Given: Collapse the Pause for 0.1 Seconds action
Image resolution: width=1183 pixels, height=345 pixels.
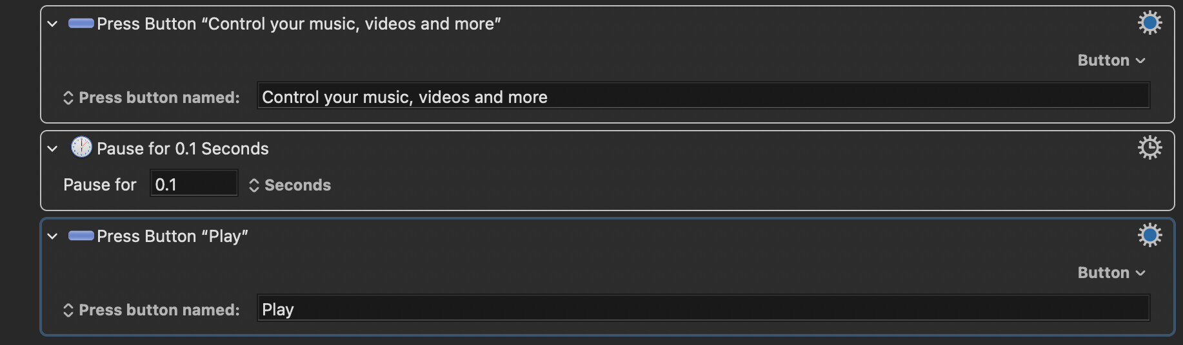Looking at the screenshot, I should coord(52,149).
